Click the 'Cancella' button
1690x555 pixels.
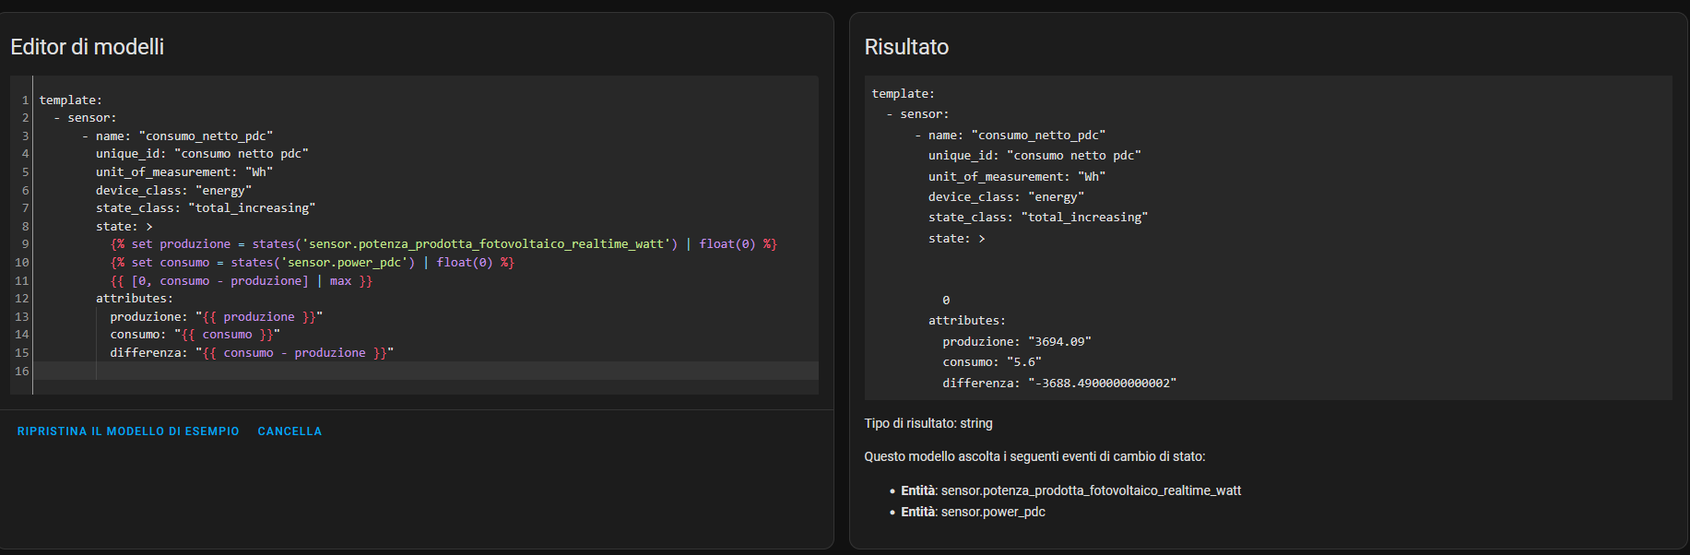[290, 431]
